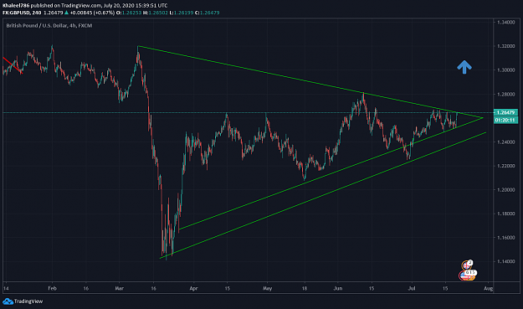The image size is (523, 309).
Task: Click the 1.28000 price axis label
Action: 506,94
